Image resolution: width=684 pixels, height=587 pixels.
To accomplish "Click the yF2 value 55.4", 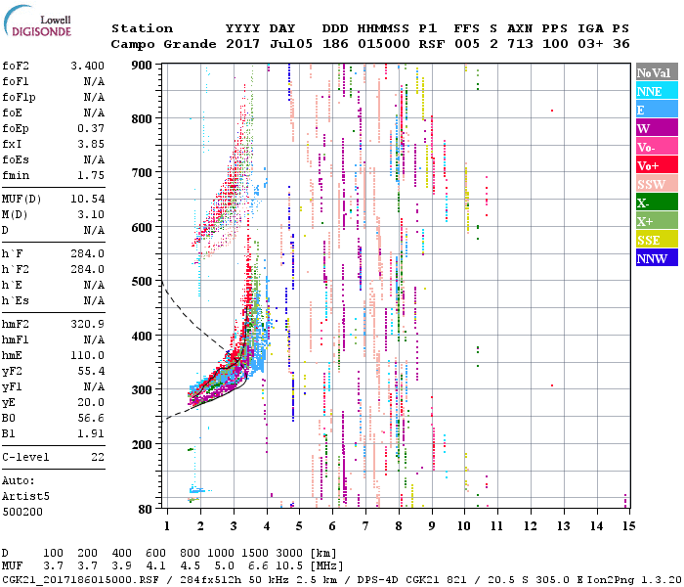I will coord(91,371).
